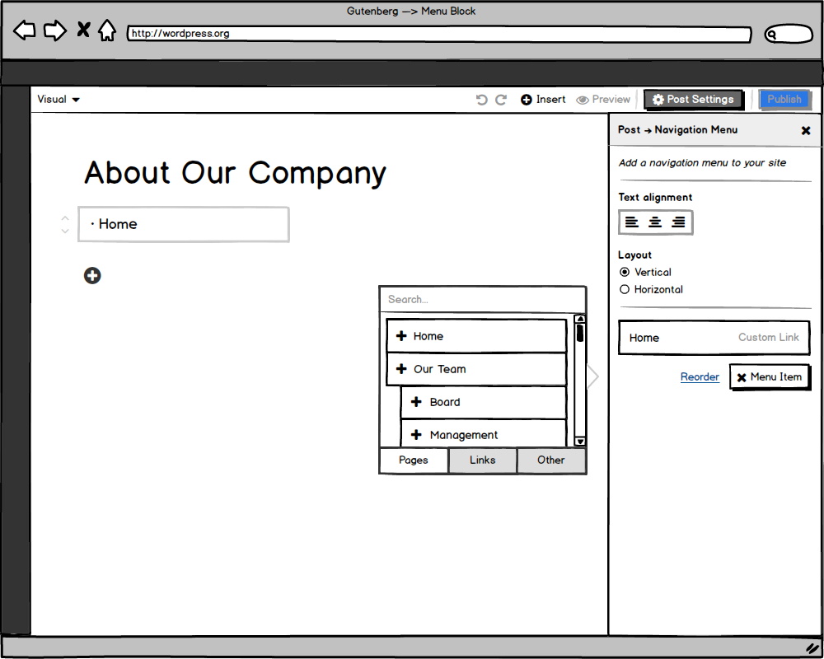Open the Visual mode dropdown
824x659 pixels.
click(59, 100)
